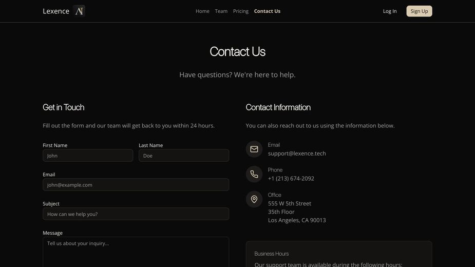Click the Lexence brand name text
The image size is (475, 267).
pyautogui.click(x=56, y=11)
